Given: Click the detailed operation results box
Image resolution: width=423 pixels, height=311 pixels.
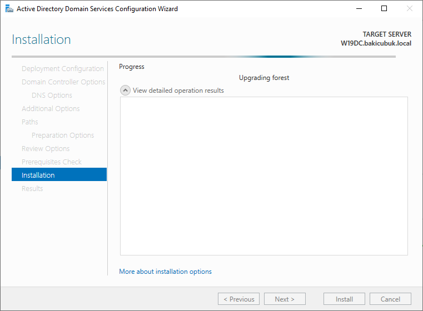Looking at the screenshot, I should (264, 176).
